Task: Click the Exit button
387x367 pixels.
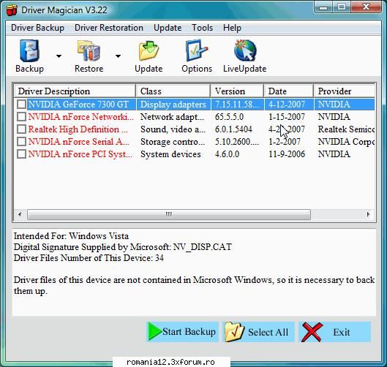Action: pos(334,332)
